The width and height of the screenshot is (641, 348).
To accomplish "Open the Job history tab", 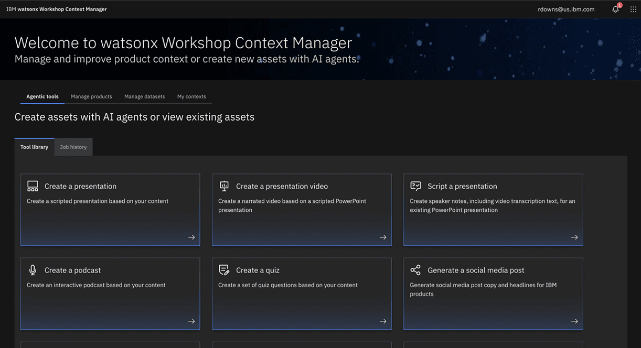I will pyautogui.click(x=73, y=147).
